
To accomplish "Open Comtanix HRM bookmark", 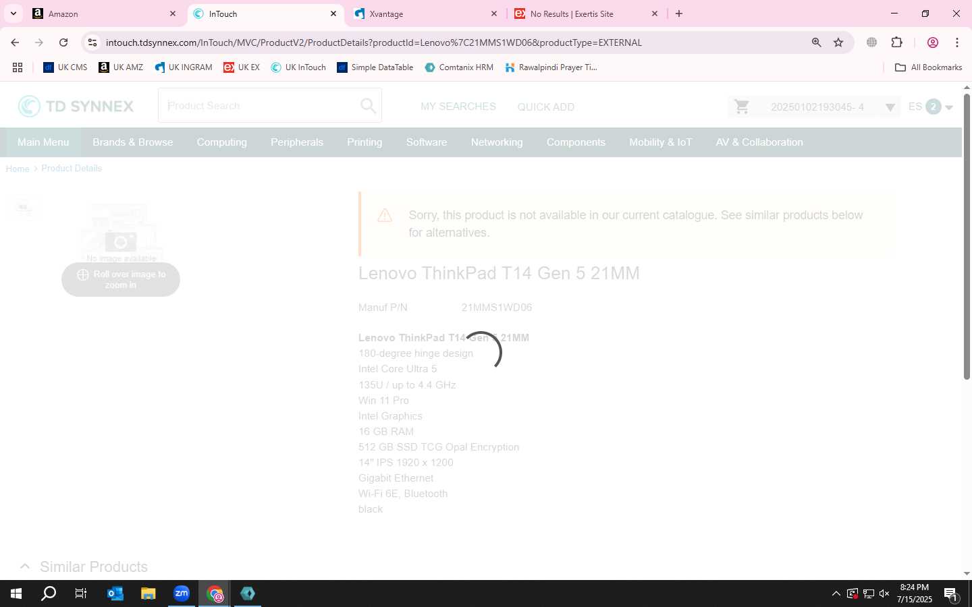I will pos(459,67).
